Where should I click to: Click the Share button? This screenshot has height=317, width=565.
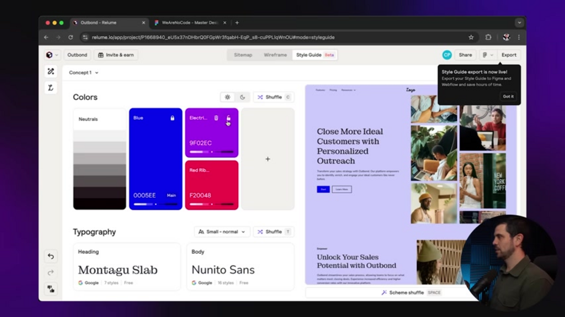point(465,55)
